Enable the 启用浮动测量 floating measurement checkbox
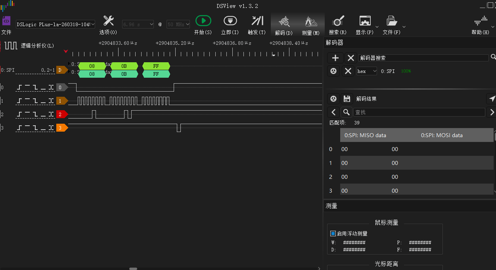The width and height of the screenshot is (496, 270). pos(333,234)
